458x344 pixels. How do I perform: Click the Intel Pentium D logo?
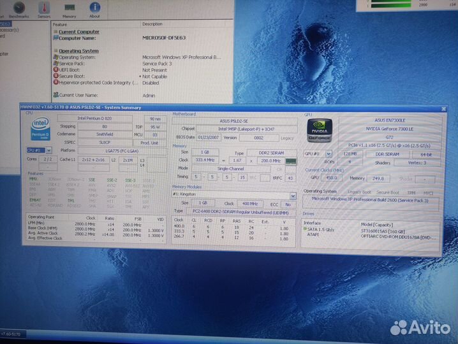coord(40,129)
